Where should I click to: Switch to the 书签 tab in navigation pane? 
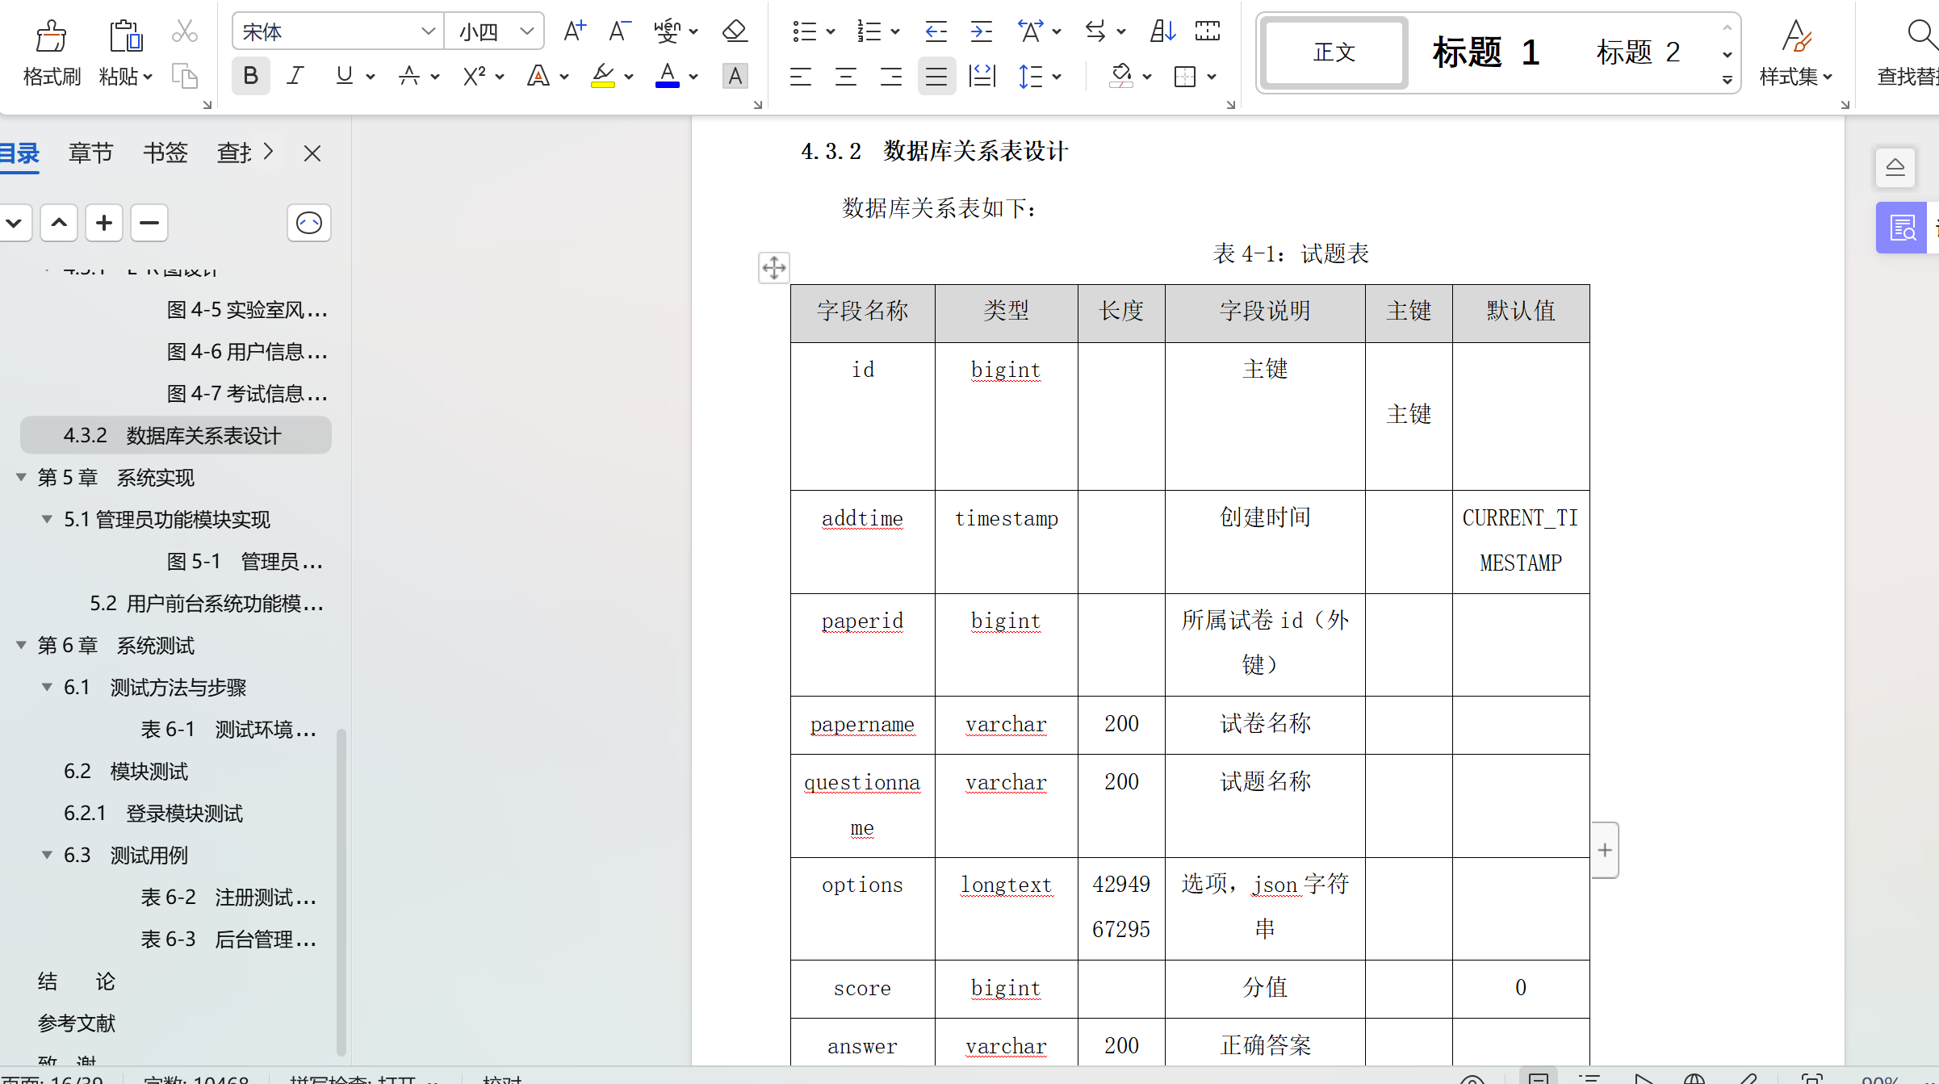pos(165,153)
